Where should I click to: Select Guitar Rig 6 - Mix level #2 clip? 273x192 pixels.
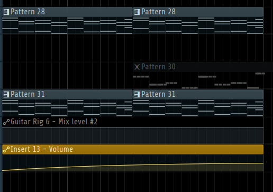point(133,130)
